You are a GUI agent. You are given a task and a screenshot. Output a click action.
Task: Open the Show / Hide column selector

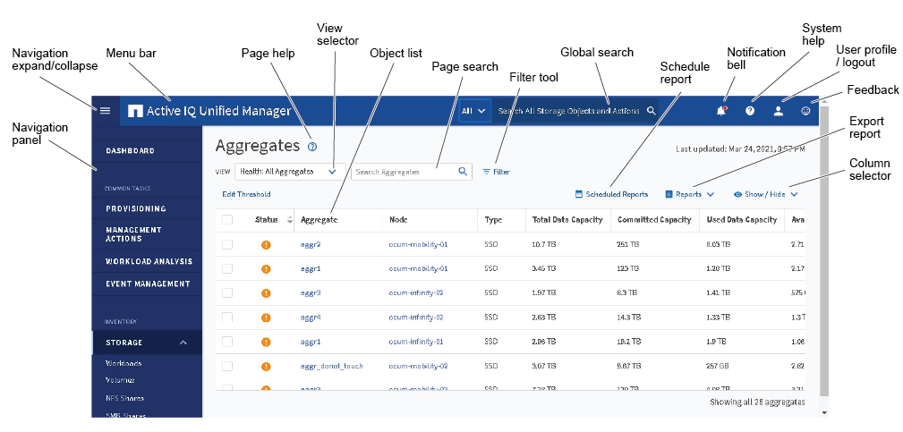coord(765,194)
